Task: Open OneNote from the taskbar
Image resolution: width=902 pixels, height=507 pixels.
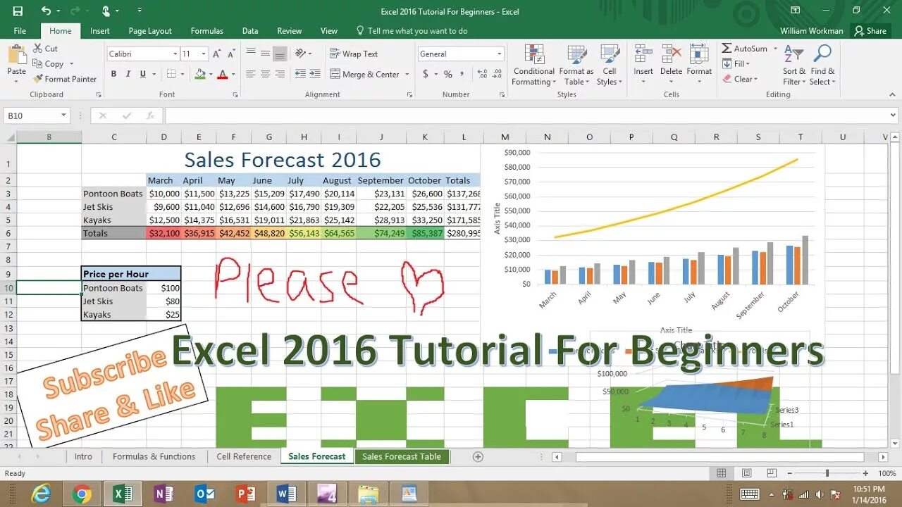Action: tap(163, 494)
